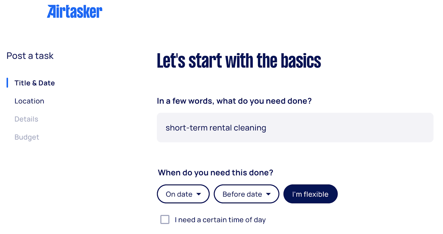
Task: Select the Details step
Action: point(26,119)
